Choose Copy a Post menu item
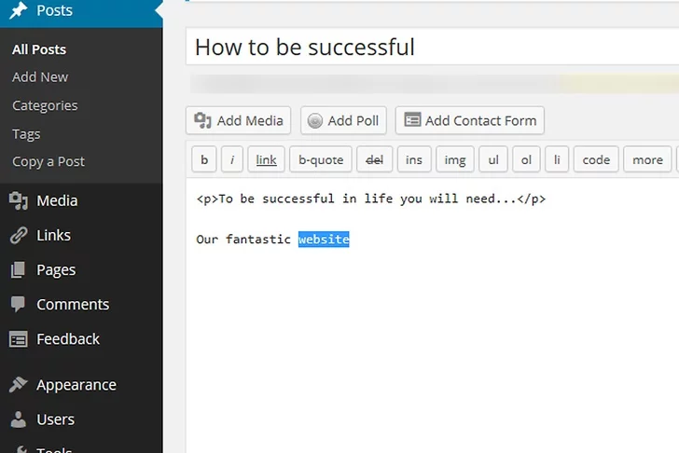 48,161
